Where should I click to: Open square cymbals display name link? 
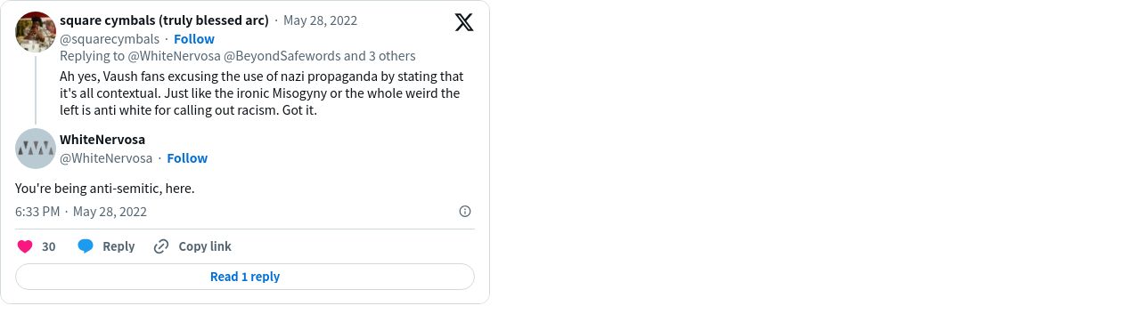point(164,21)
